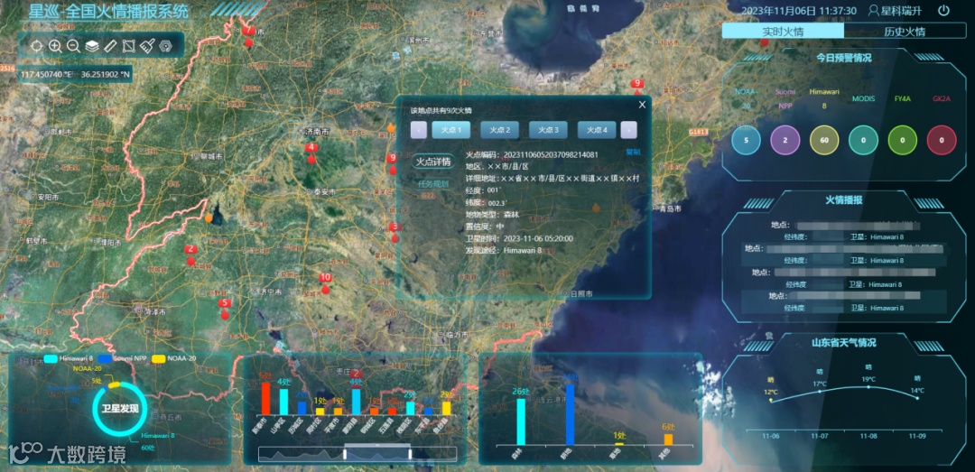Open the map layers stack tool
Image resolution: width=975 pixels, height=472 pixels.
coord(91,45)
